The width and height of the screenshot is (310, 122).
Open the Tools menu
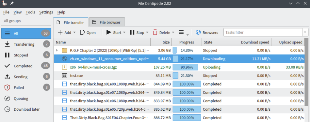(x=30, y=12)
